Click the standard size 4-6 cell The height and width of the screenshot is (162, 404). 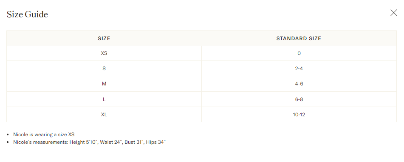(x=299, y=84)
